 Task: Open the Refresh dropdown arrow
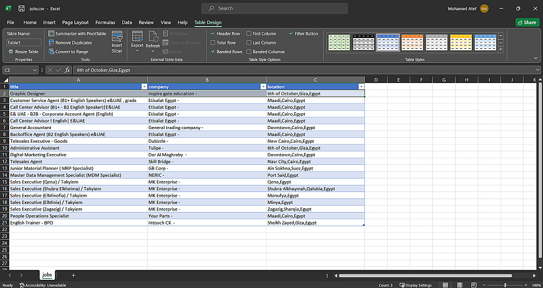[153, 51]
